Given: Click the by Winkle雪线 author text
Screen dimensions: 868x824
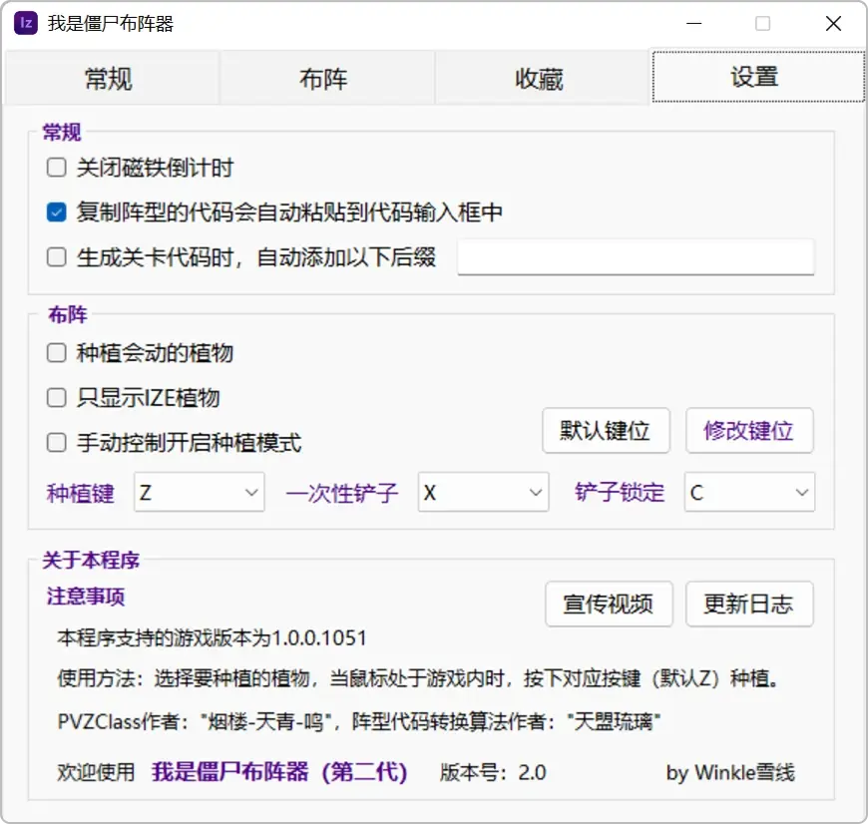Looking at the screenshot, I should point(730,772).
